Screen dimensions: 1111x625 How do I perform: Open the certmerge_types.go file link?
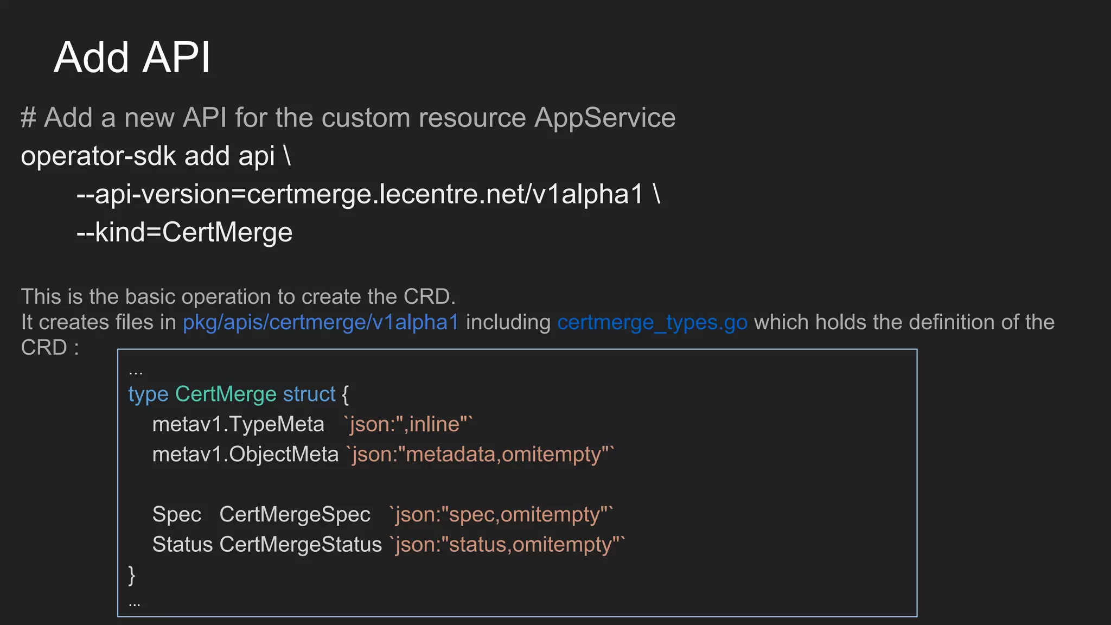tap(652, 322)
